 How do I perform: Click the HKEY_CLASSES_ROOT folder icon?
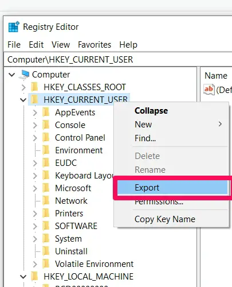point(35,87)
